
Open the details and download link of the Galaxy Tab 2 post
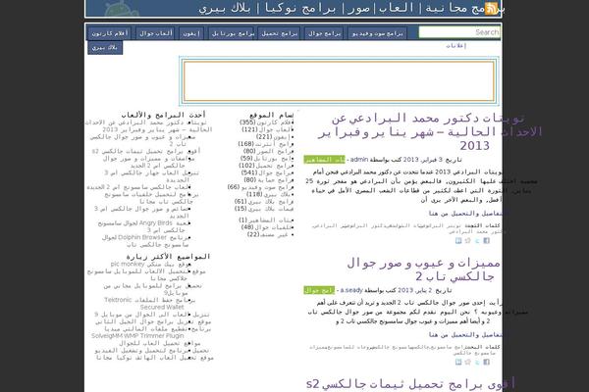coord(464,334)
